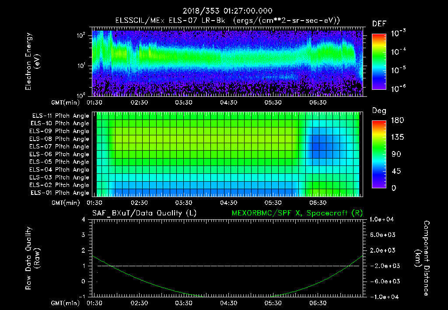
Task: Click the 10^-6 DEF colorbar tick label
Action: tap(398, 88)
